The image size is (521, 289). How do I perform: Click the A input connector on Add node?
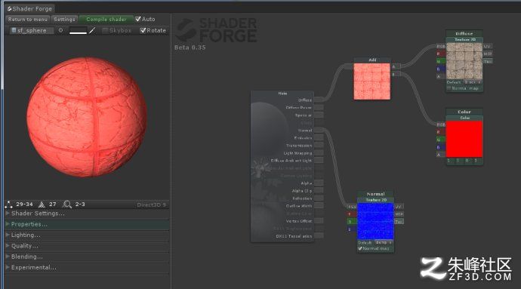(396, 66)
